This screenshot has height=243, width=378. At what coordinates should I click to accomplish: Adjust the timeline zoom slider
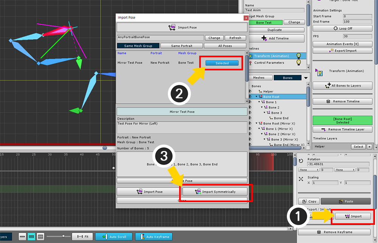tap(63, 236)
